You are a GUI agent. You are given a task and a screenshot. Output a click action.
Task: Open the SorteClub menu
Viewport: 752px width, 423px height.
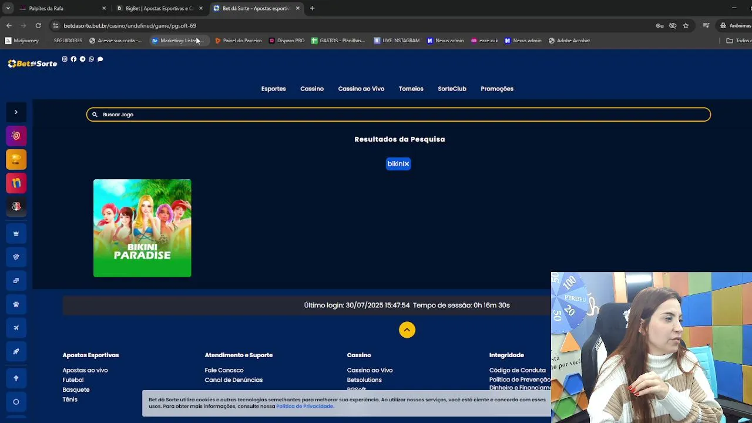tap(452, 89)
